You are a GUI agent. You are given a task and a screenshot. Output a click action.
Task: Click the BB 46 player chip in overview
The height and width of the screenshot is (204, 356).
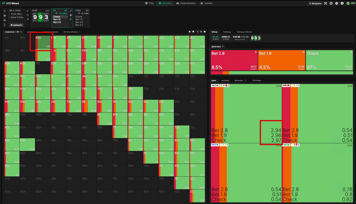(x=215, y=38)
